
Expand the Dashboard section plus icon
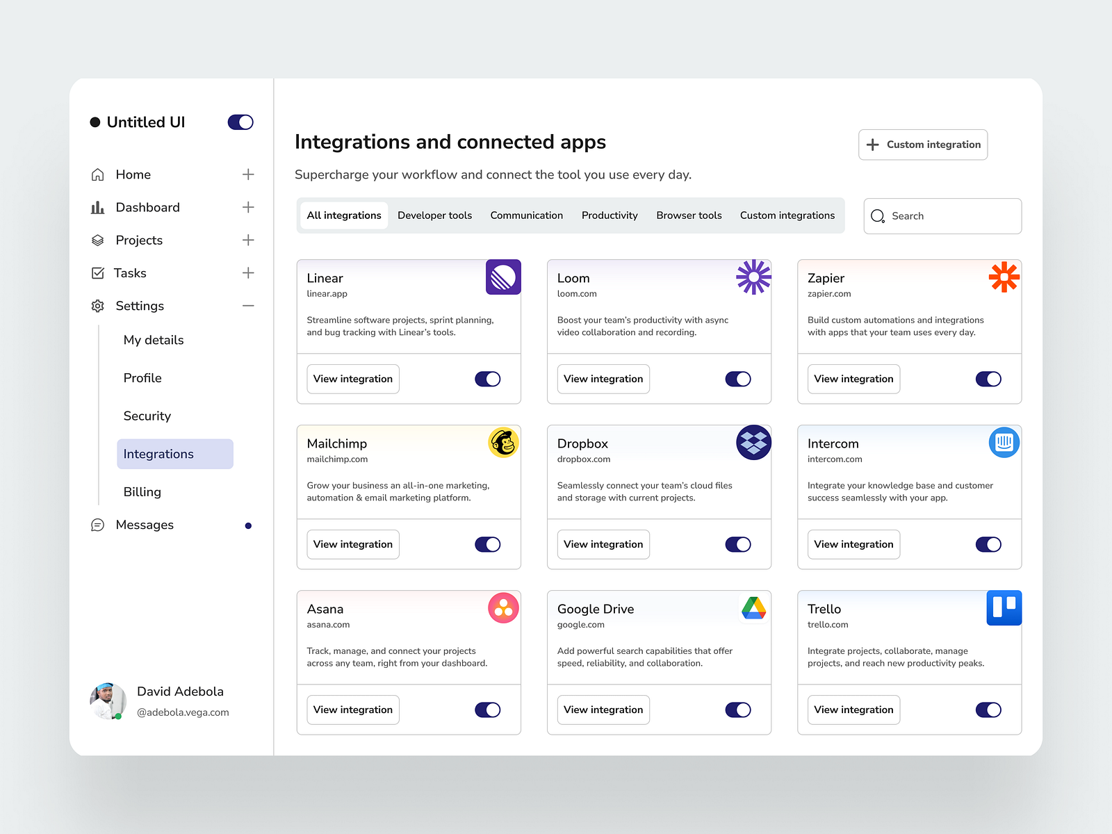tap(248, 207)
